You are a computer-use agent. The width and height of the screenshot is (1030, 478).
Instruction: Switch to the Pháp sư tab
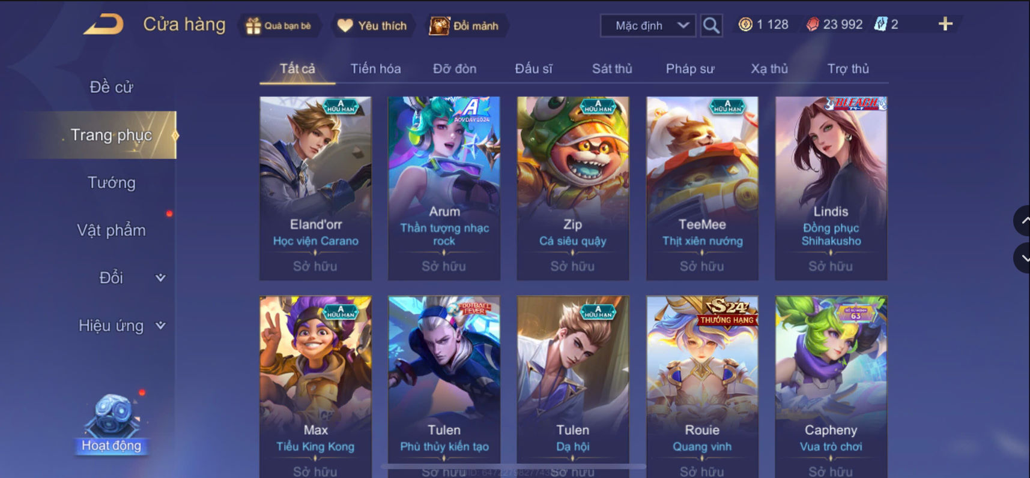click(x=690, y=69)
